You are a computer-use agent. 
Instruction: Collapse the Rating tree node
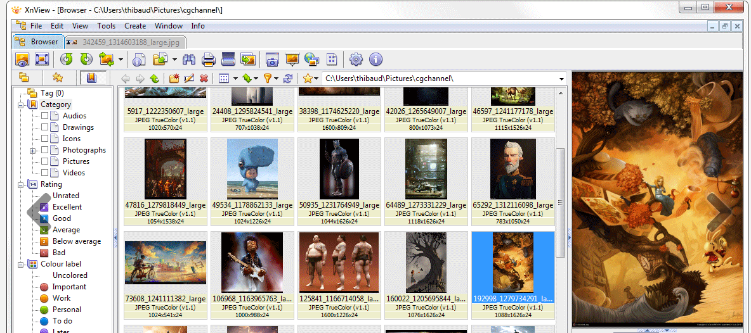[x=21, y=184]
